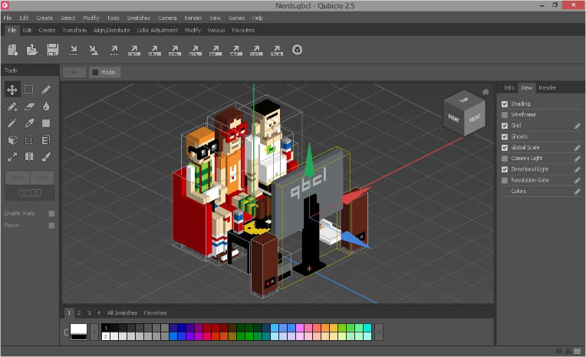Select the paint drop fill tool
586x357 pixels.
pyautogui.click(x=46, y=106)
